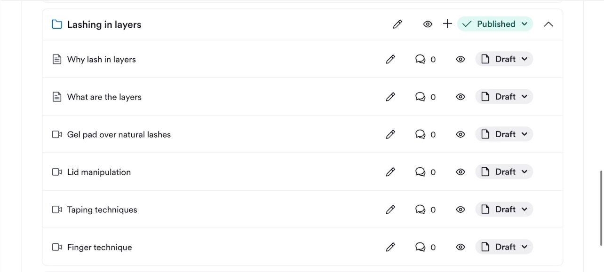Edit the Gel pad over natural lashes lesson
The image size is (604, 272).
[390, 134]
